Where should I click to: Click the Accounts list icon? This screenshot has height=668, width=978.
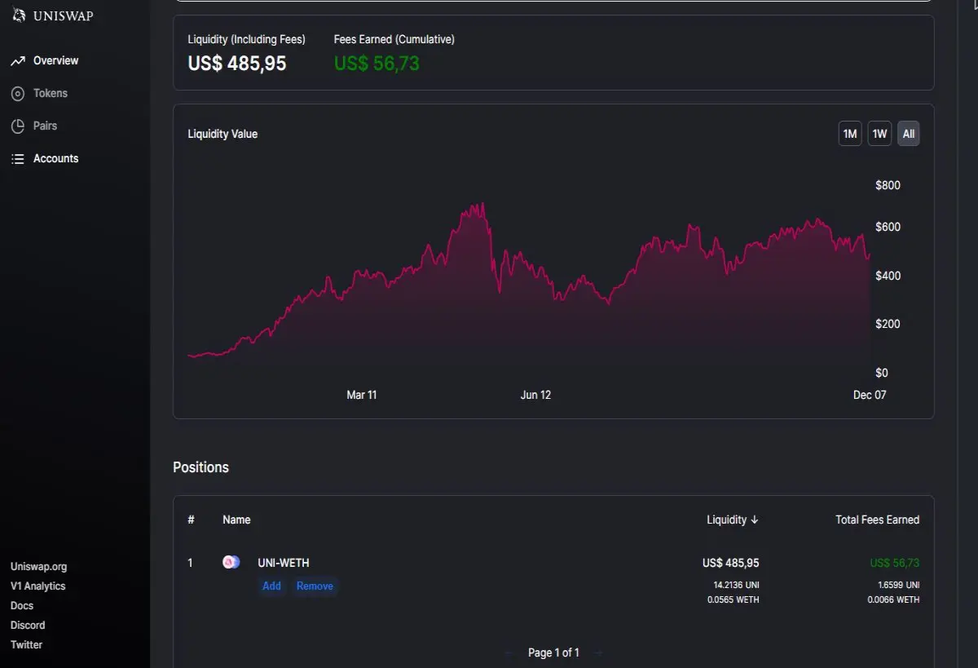point(18,159)
